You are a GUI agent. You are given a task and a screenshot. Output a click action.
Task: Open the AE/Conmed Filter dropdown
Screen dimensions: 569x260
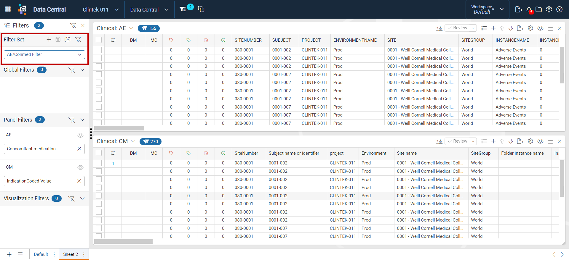click(x=44, y=54)
